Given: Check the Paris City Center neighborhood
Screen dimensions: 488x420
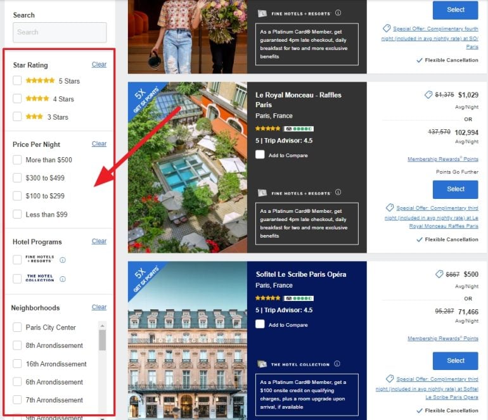Looking at the screenshot, I should 17,328.
